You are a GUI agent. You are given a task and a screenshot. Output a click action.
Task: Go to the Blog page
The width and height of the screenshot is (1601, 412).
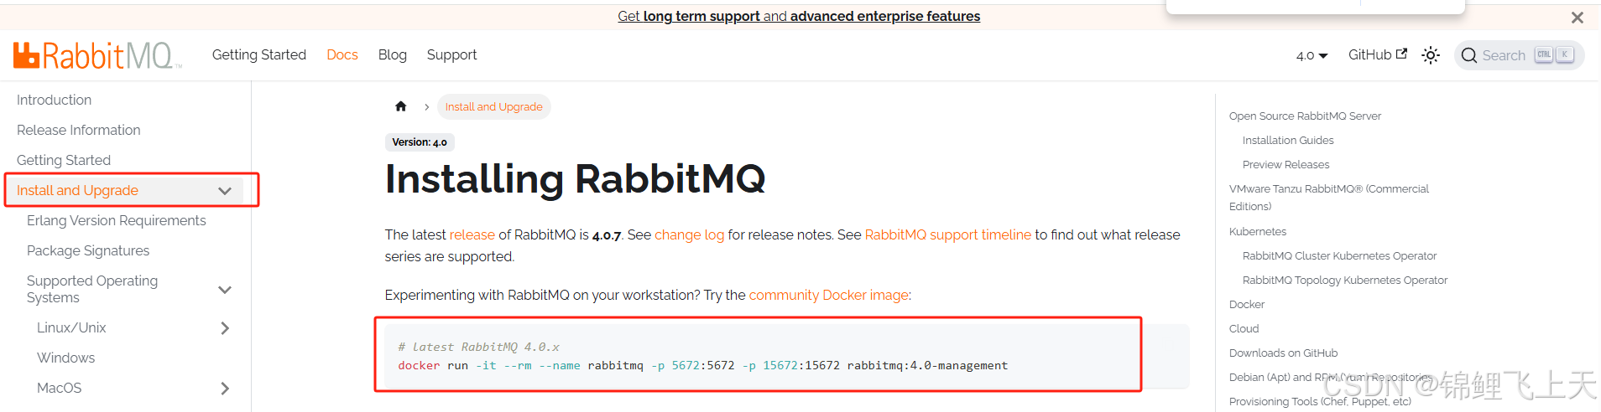coord(393,54)
